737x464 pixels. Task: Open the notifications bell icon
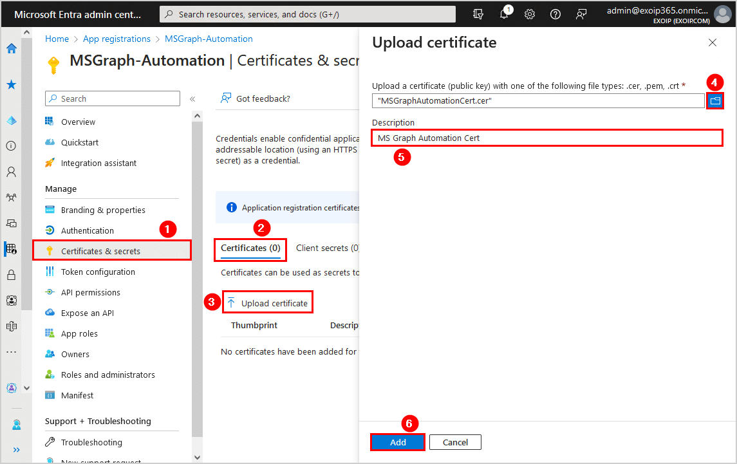pos(504,14)
